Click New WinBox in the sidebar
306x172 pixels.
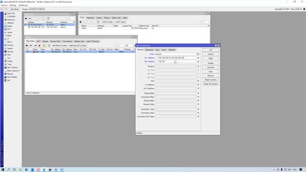point(11,77)
